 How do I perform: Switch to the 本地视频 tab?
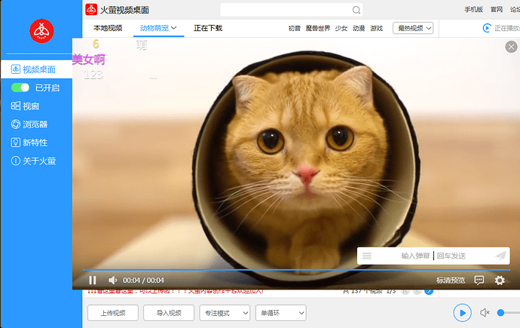coord(108,28)
